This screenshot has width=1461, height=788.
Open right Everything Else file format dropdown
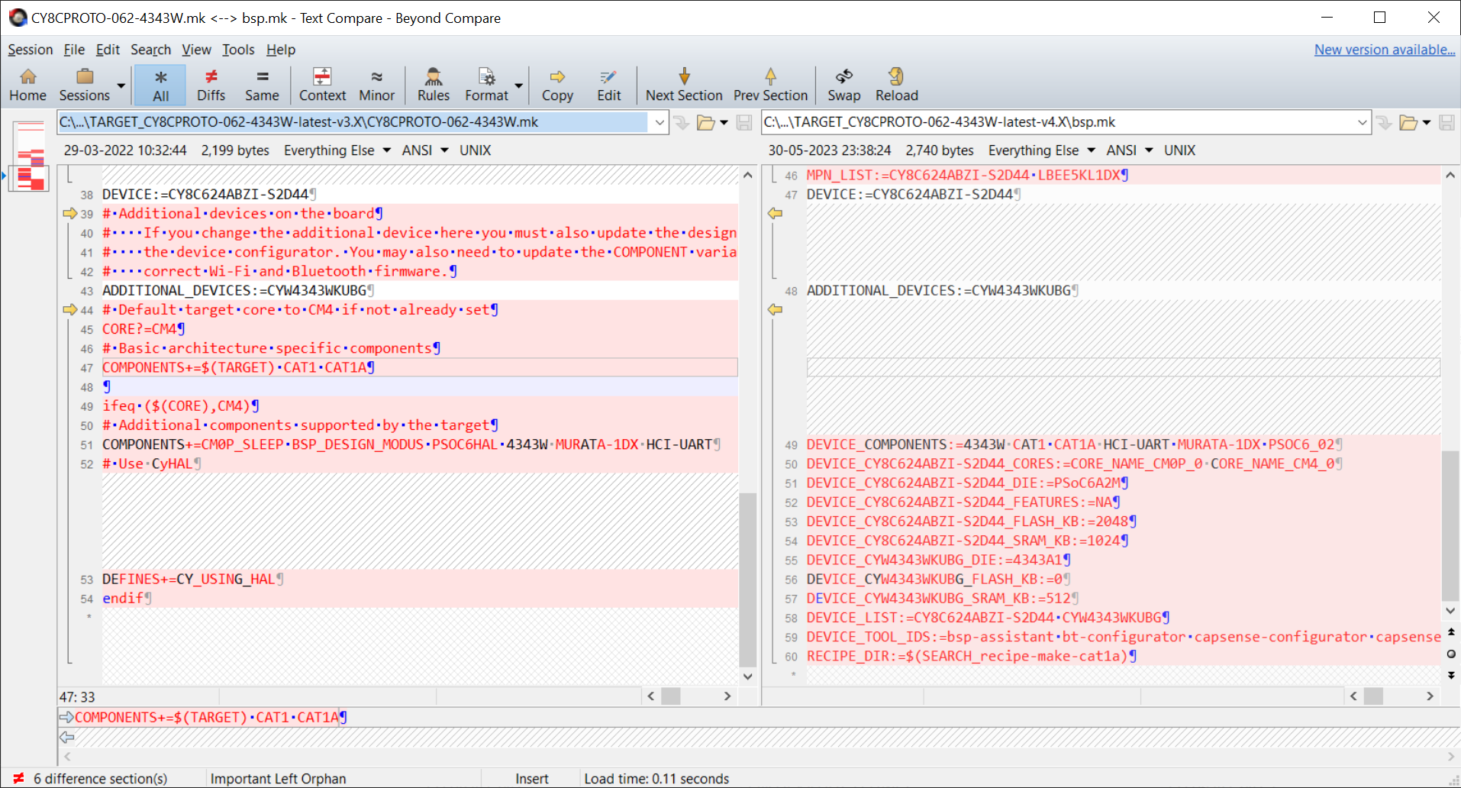(1042, 150)
